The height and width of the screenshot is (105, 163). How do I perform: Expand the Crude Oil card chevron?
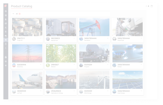click(x=41, y=38)
